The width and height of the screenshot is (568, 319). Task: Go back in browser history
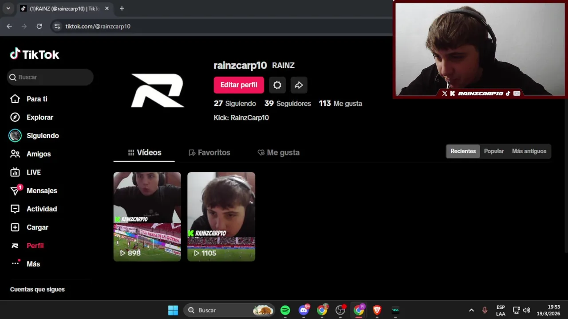pos(9,26)
